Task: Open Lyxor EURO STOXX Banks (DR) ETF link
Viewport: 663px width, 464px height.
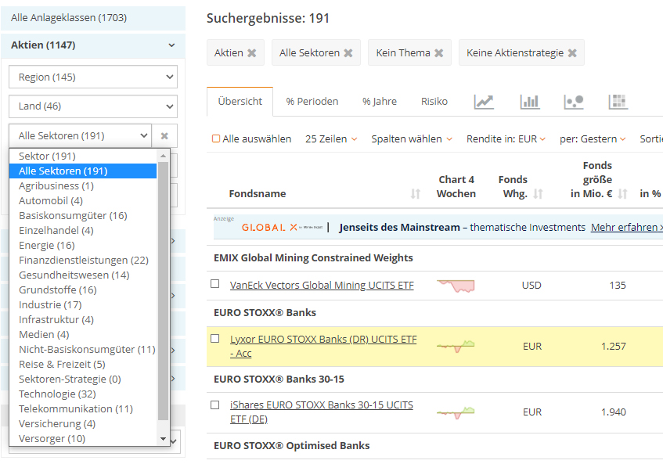Action: 323,346
